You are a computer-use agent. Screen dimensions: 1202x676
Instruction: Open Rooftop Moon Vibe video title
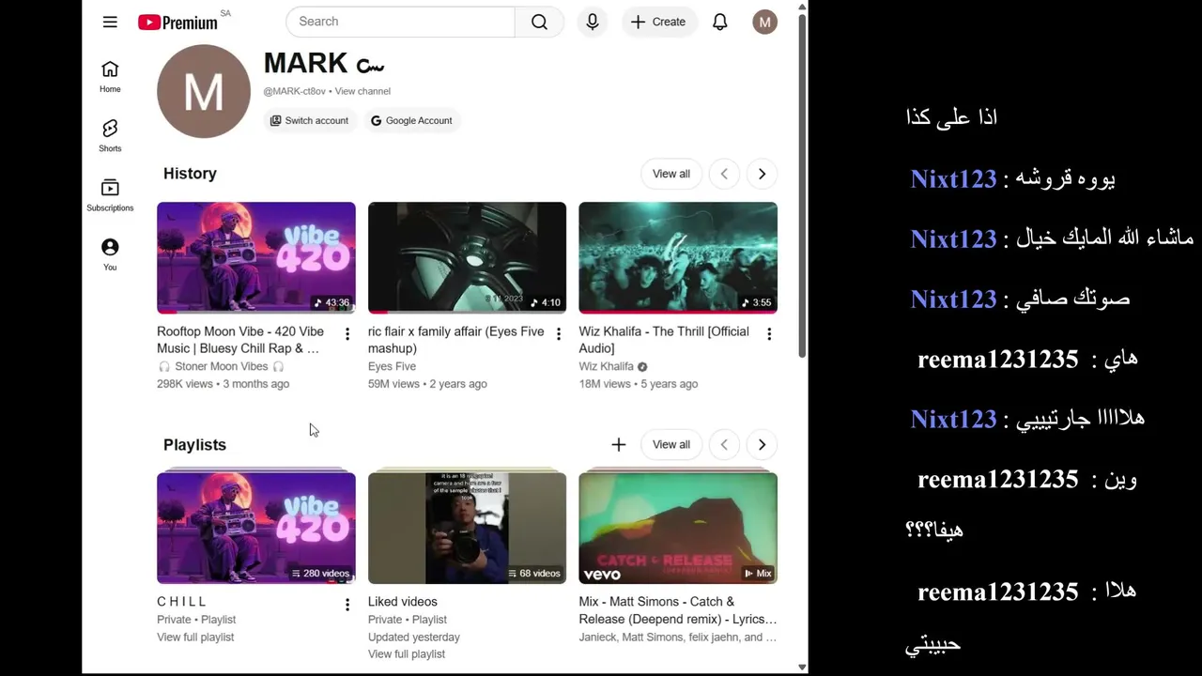pyautogui.click(x=240, y=340)
